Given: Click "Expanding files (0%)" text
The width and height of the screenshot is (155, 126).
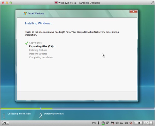Looking at the screenshot, I should click(x=41, y=46).
